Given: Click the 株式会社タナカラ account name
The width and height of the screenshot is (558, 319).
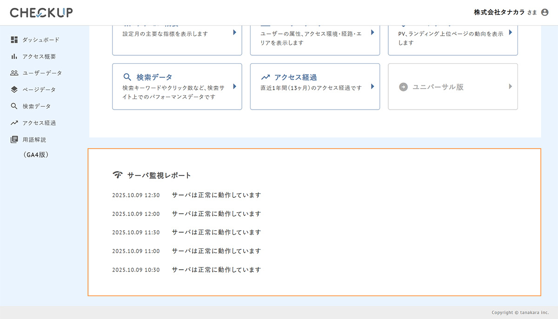Looking at the screenshot, I should point(499,13).
